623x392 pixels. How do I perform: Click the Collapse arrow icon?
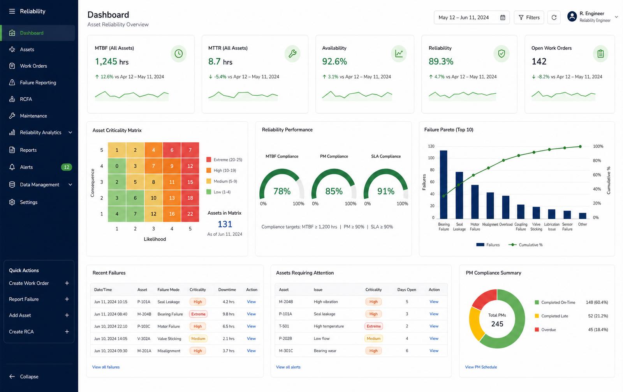(12, 376)
